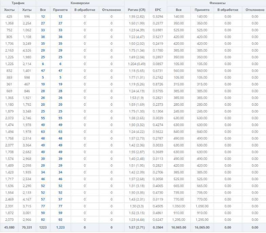The width and height of the screenshot is (266, 233).
Task: Open Принято link 63 in the 1,494 hosts row
Action: click(x=60, y=132)
